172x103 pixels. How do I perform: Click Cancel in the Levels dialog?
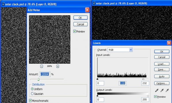pyautogui.click(x=162, y=57)
